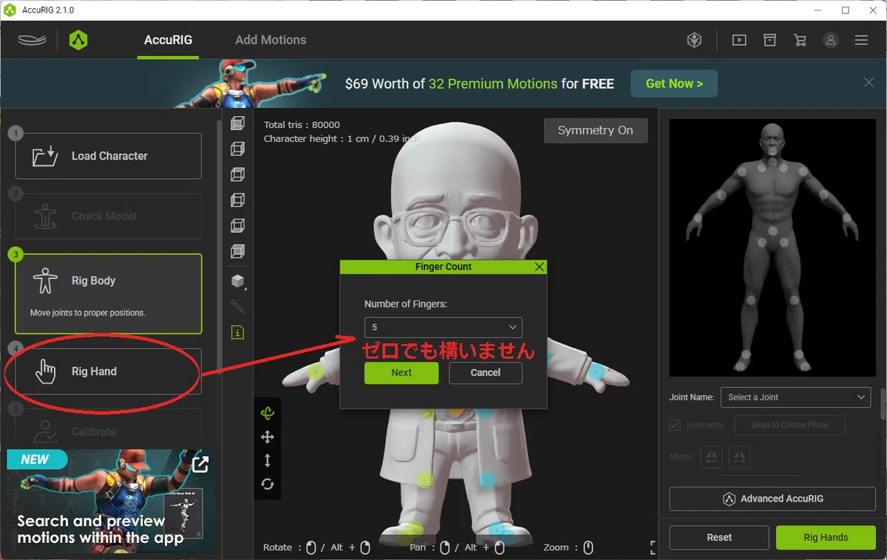Click the right panel scrollbar
Screen dimensions: 887x560
click(882, 403)
